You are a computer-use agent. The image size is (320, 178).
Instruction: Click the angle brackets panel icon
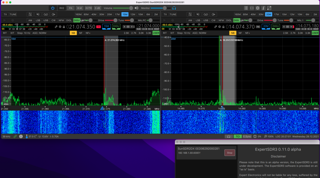click(x=252, y=8)
